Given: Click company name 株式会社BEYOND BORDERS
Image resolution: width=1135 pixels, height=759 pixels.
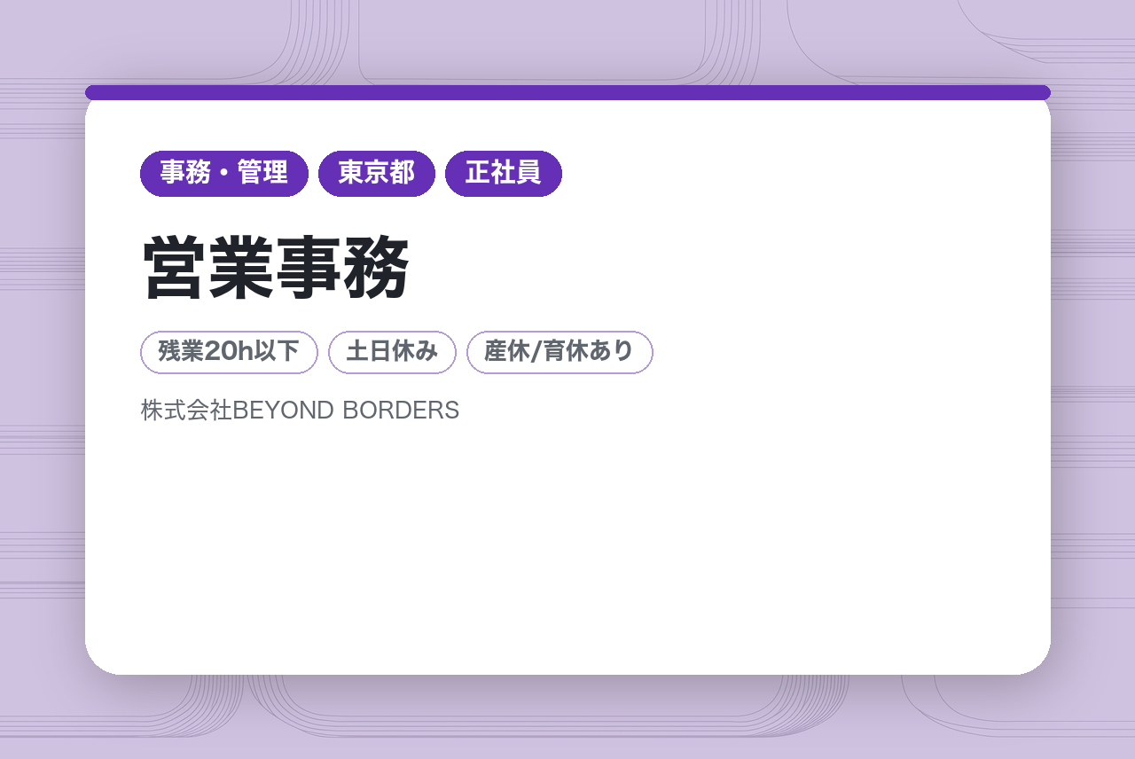Looking at the screenshot, I should click(x=300, y=411).
